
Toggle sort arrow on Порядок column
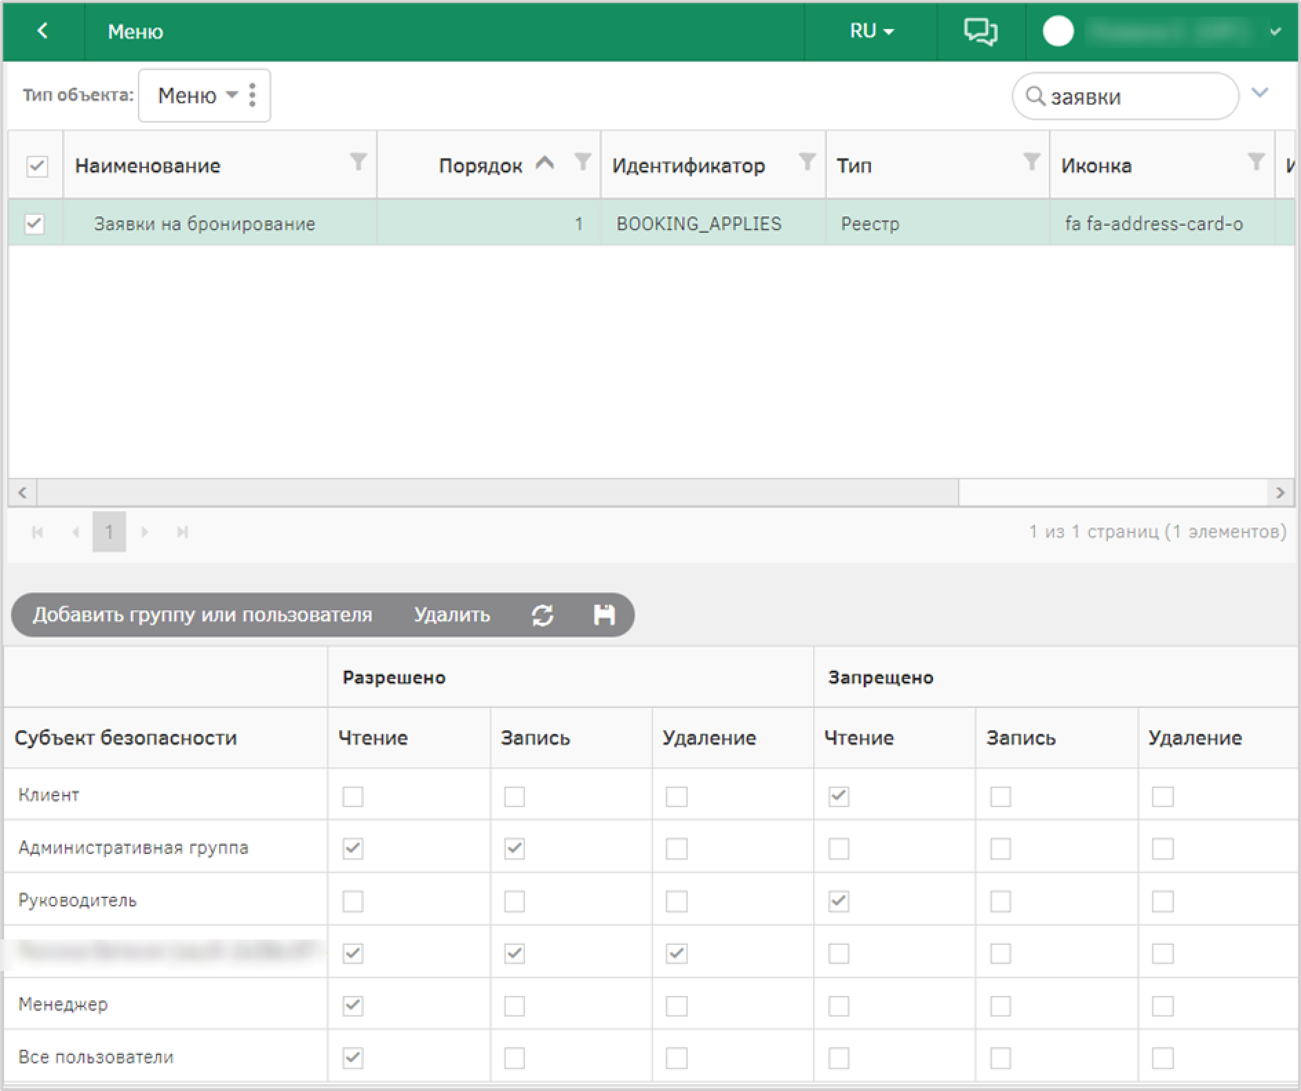point(545,163)
